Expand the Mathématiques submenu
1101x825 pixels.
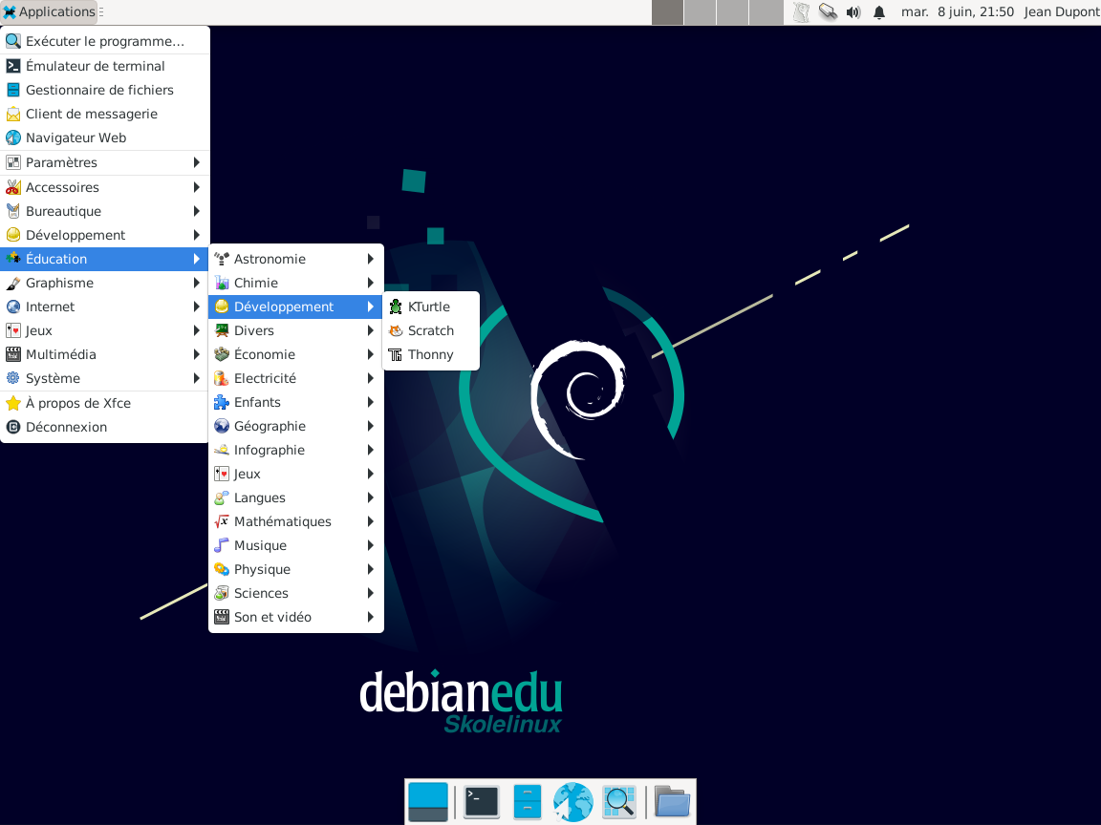click(x=282, y=521)
